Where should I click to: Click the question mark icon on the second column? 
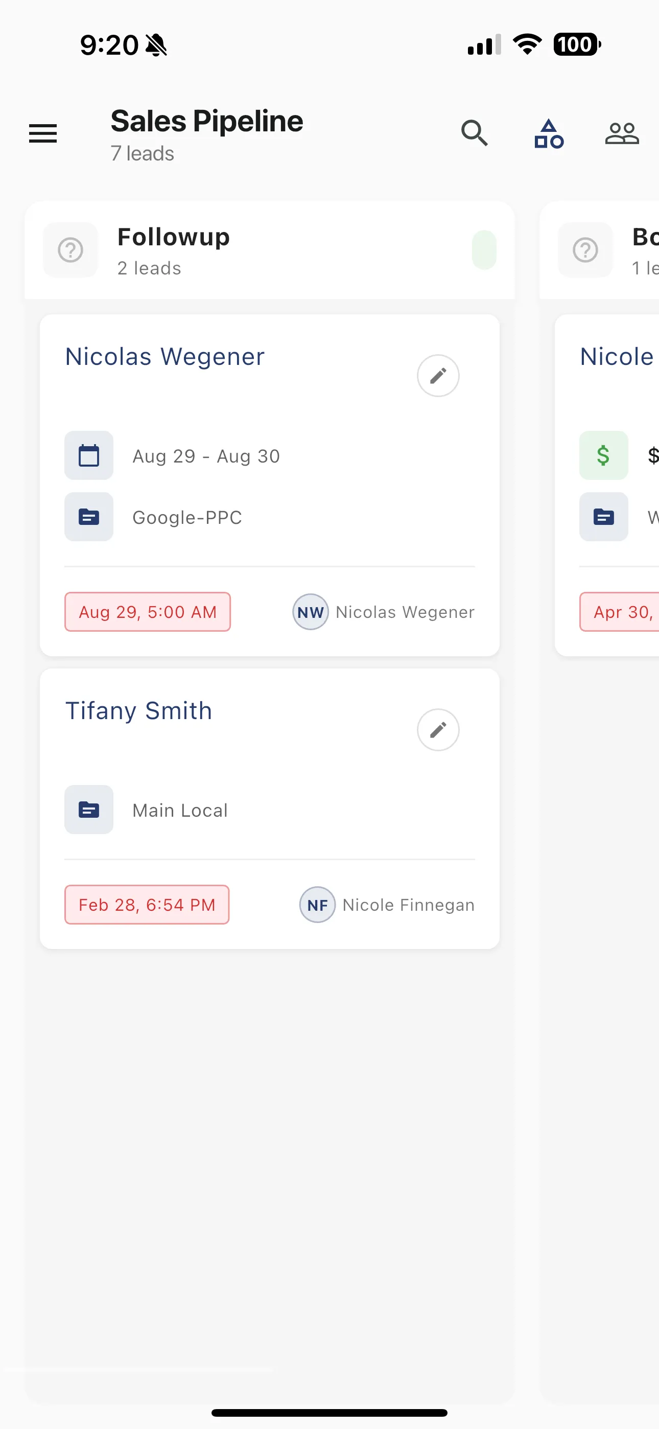tap(585, 250)
